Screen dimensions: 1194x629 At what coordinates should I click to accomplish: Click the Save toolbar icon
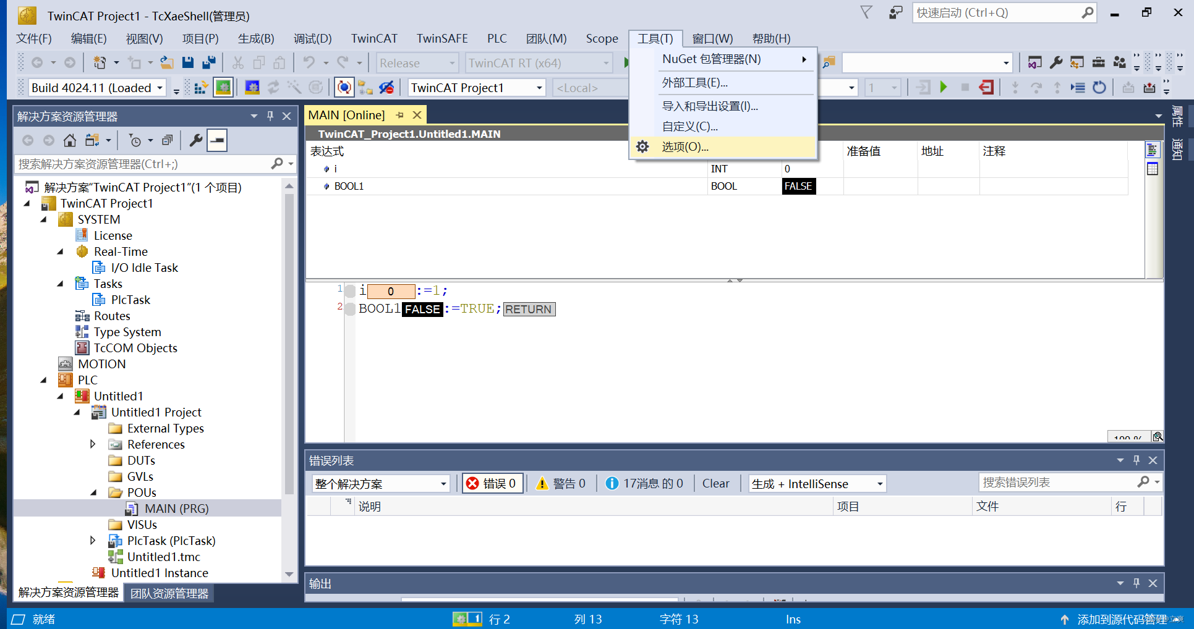[188, 62]
